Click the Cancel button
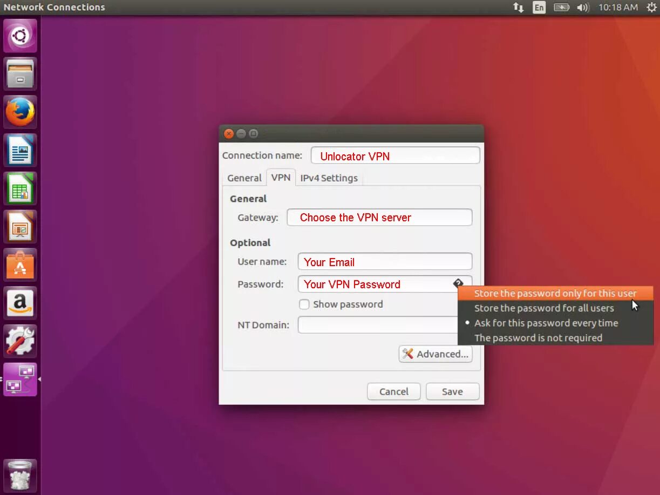Image resolution: width=660 pixels, height=495 pixels. click(x=394, y=392)
